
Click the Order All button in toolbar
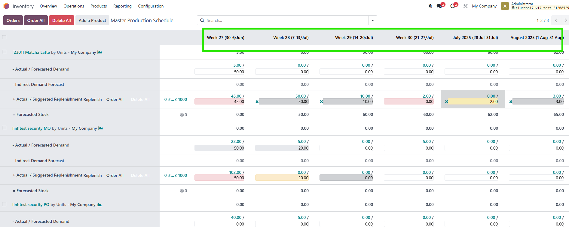(36, 20)
